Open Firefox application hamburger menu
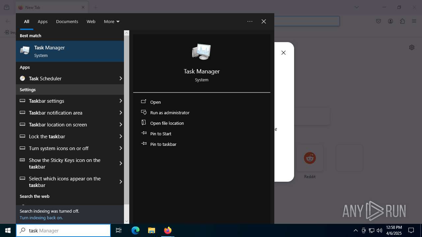 [414, 21]
